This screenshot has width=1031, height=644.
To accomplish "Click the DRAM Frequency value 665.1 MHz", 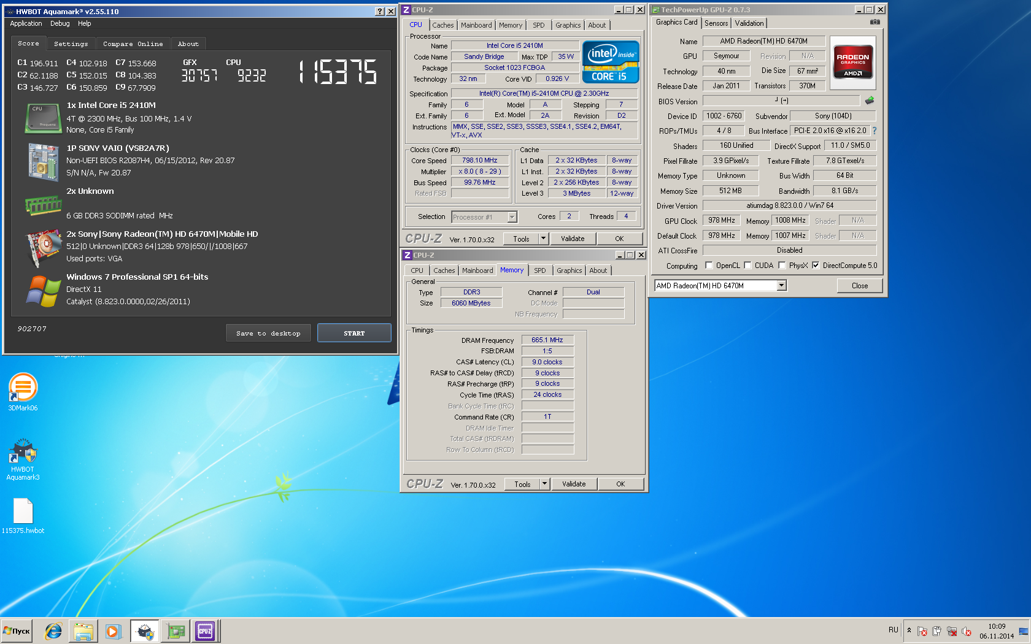I will (x=547, y=340).
